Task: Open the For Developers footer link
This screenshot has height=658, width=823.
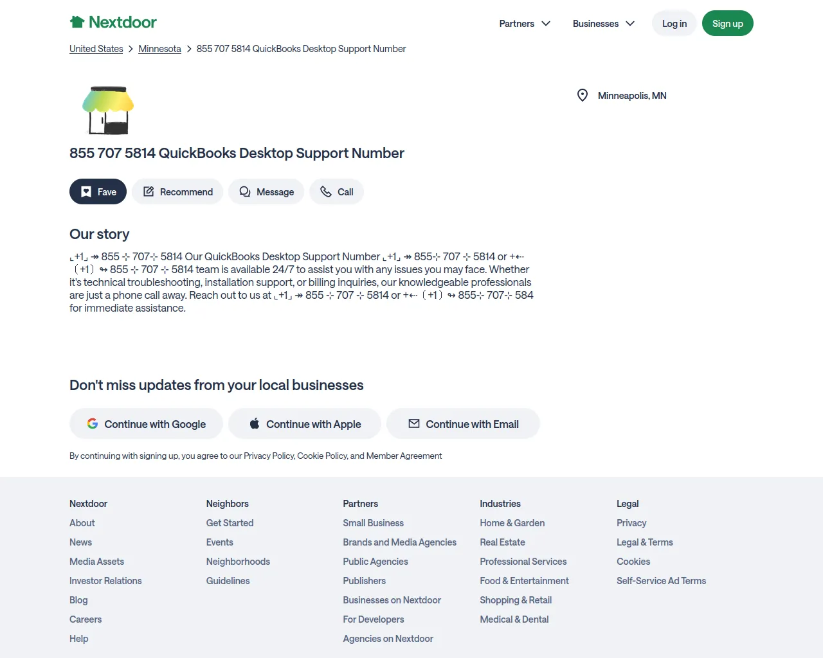Action: (x=374, y=619)
